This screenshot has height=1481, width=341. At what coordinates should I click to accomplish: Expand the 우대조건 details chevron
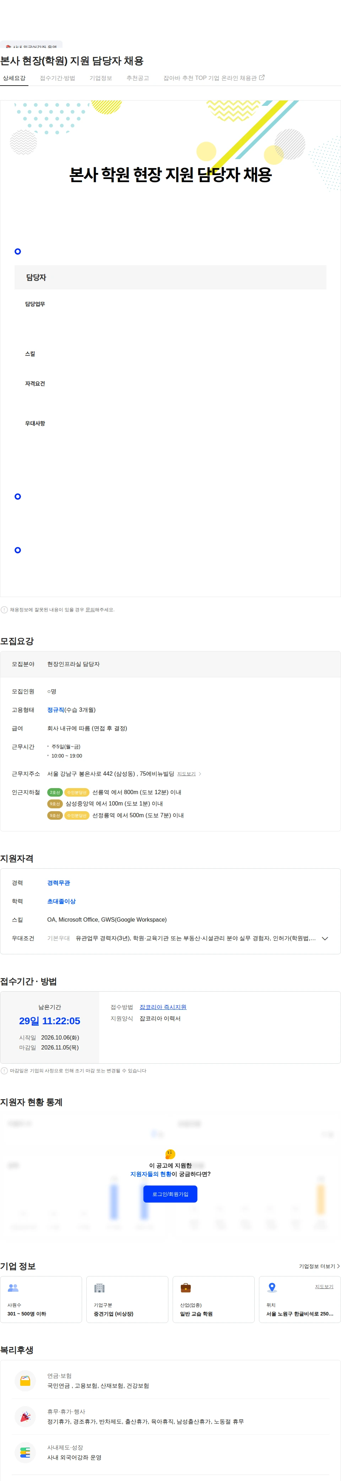tap(325, 938)
